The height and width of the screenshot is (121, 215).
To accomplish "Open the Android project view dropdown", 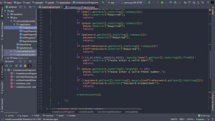I will tap(11, 7).
